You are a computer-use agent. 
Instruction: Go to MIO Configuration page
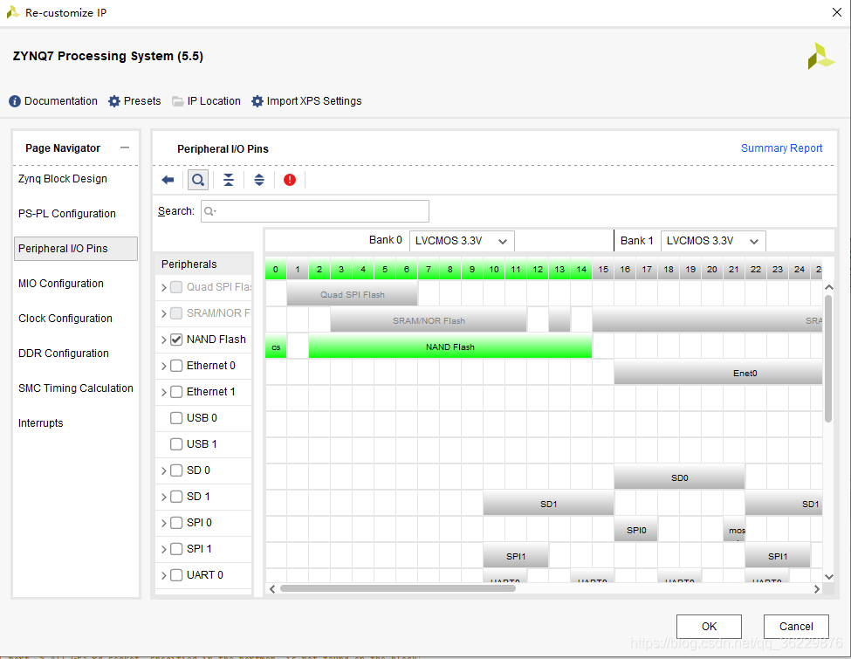[x=61, y=284]
